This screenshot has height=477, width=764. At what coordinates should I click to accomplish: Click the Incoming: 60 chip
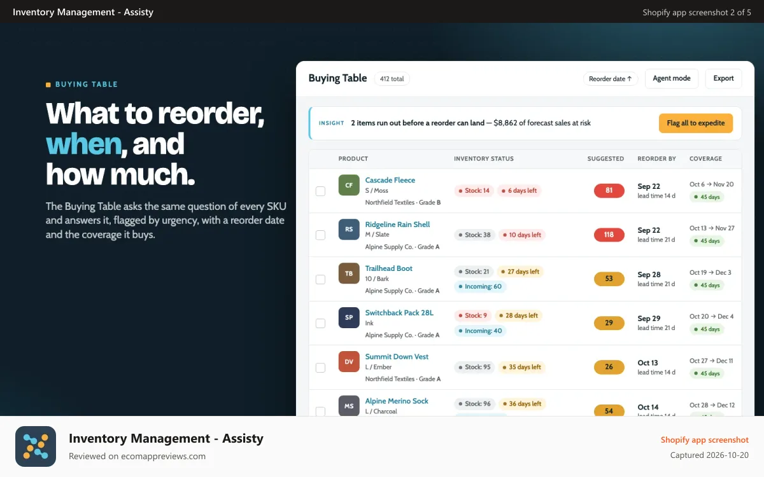tap(480, 286)
